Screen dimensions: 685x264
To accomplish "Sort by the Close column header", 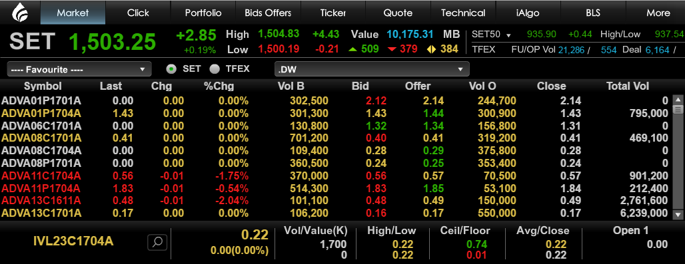I will pos(551,86).
